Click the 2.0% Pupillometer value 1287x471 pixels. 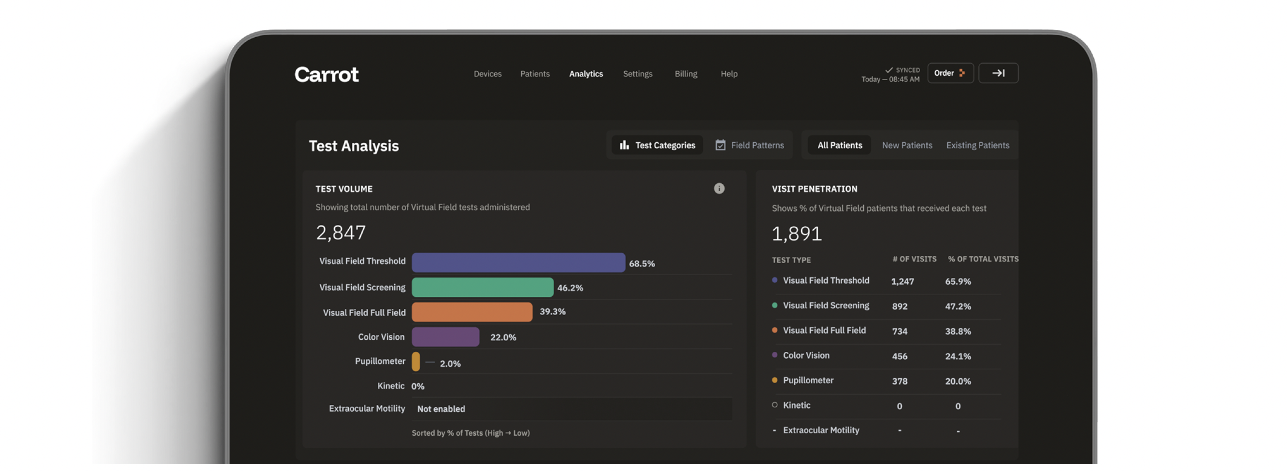tap(450, 364)
